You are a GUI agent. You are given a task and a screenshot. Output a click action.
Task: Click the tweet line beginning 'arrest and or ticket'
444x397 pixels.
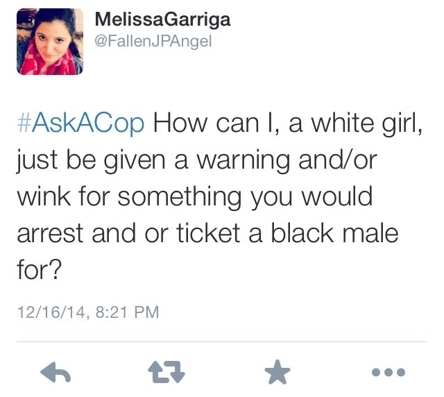click(208, 233)
